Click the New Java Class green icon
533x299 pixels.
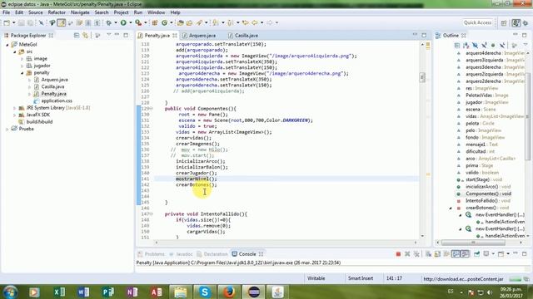coord(165,22)
